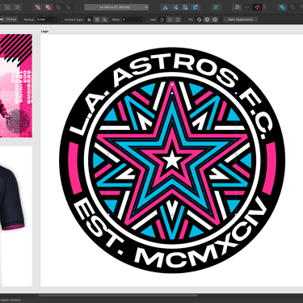This screenshot has width=303, height=303.
Task: Click the pink Training Sessions poster artboard
Action: [x=16, y=86]
